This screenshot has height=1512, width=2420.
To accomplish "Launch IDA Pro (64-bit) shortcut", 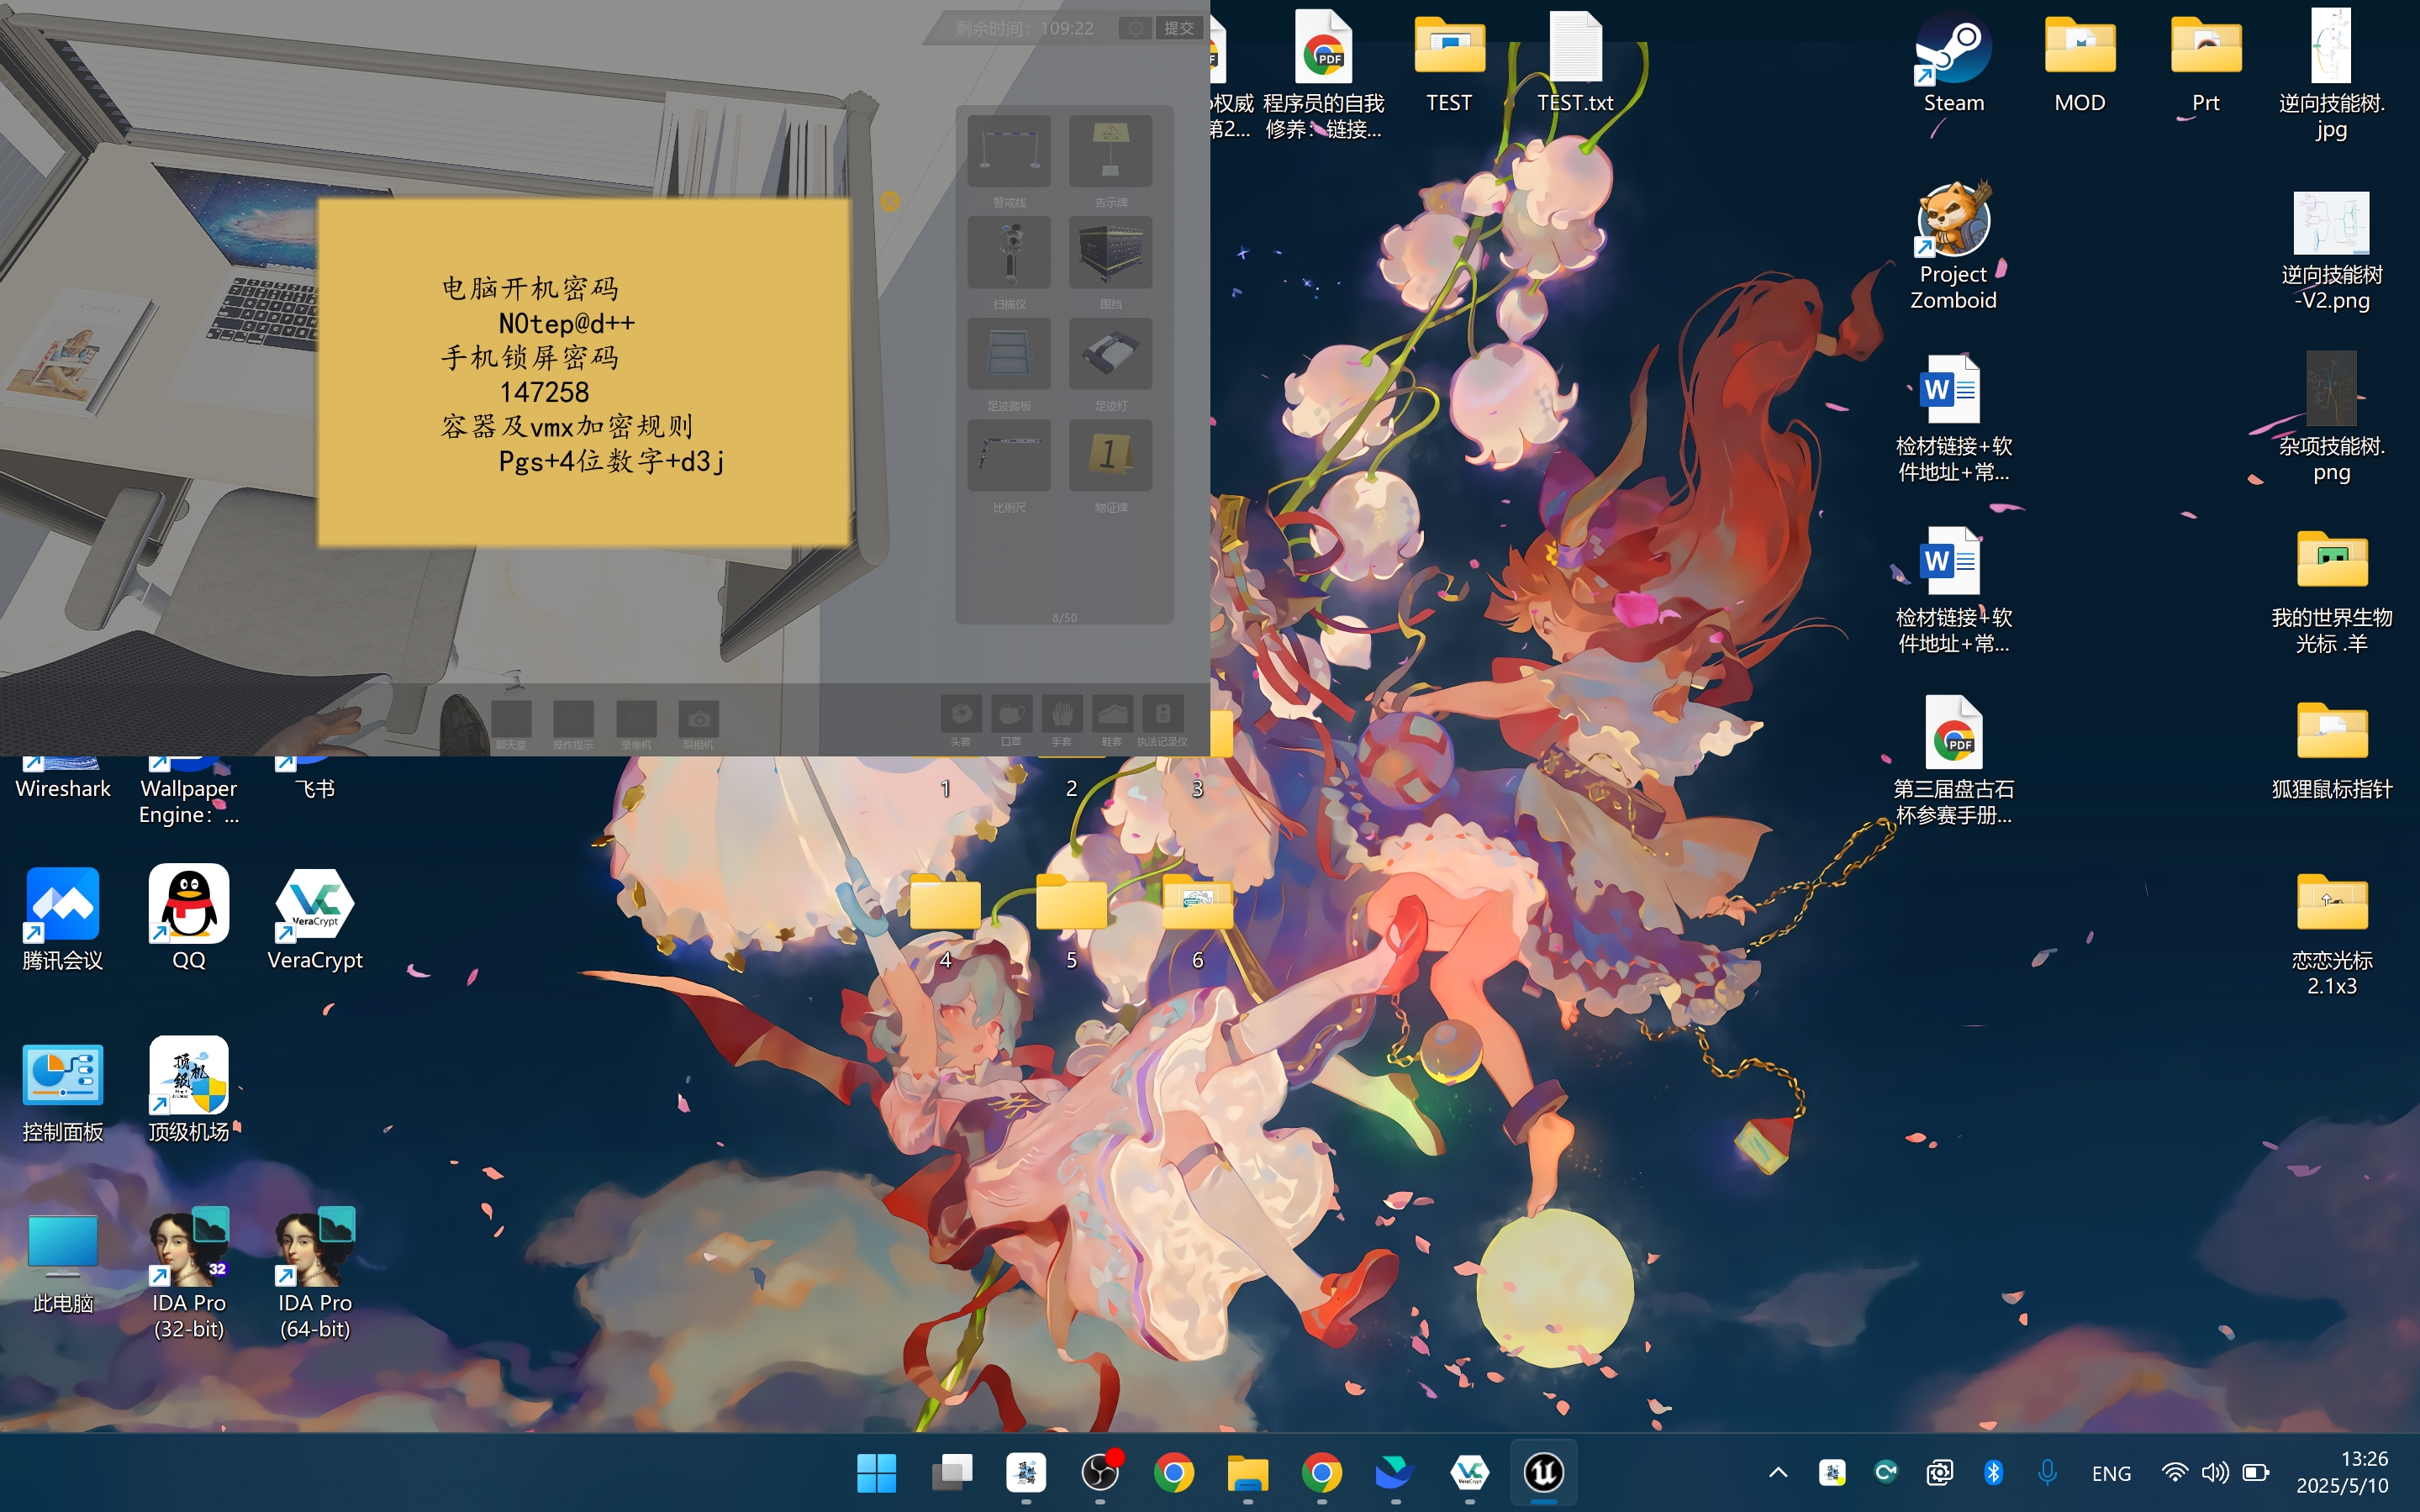I will [315, 1274].
